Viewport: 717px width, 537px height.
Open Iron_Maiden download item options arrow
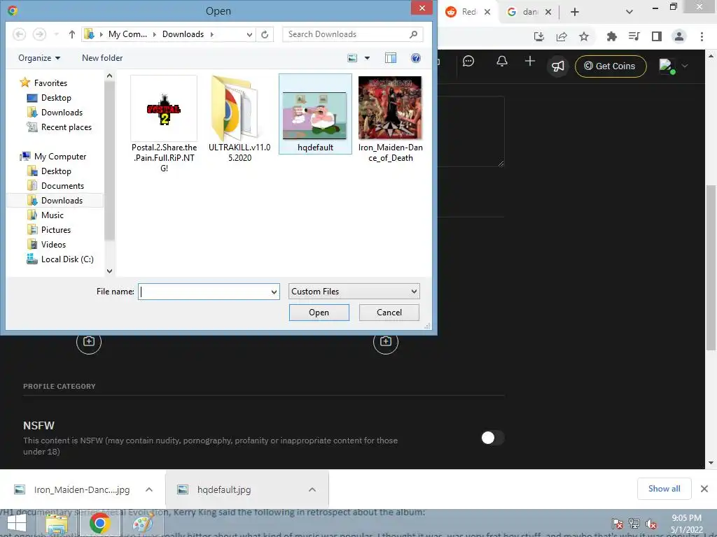point(148,489)
